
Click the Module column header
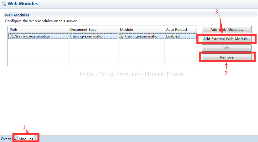click(x=141, y=29)
